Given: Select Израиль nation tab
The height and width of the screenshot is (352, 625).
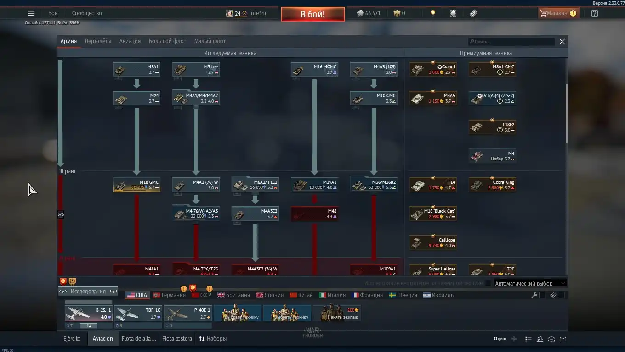Looking at the screenshot, I should (438, 295).
